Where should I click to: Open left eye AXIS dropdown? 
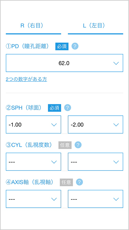point(95,199)
